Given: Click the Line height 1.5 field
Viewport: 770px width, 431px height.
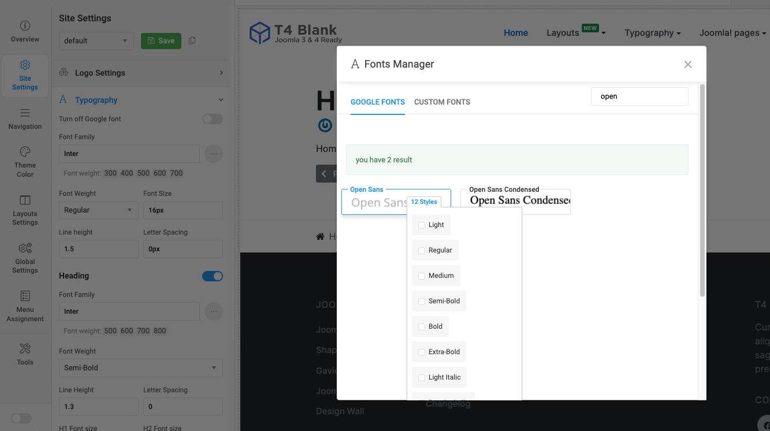Looking at the screenshot, I should coord(98,249).
